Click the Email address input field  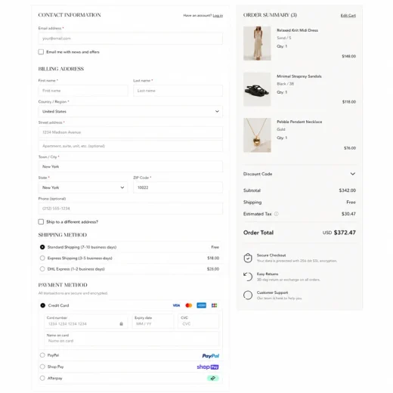point(131,39)
